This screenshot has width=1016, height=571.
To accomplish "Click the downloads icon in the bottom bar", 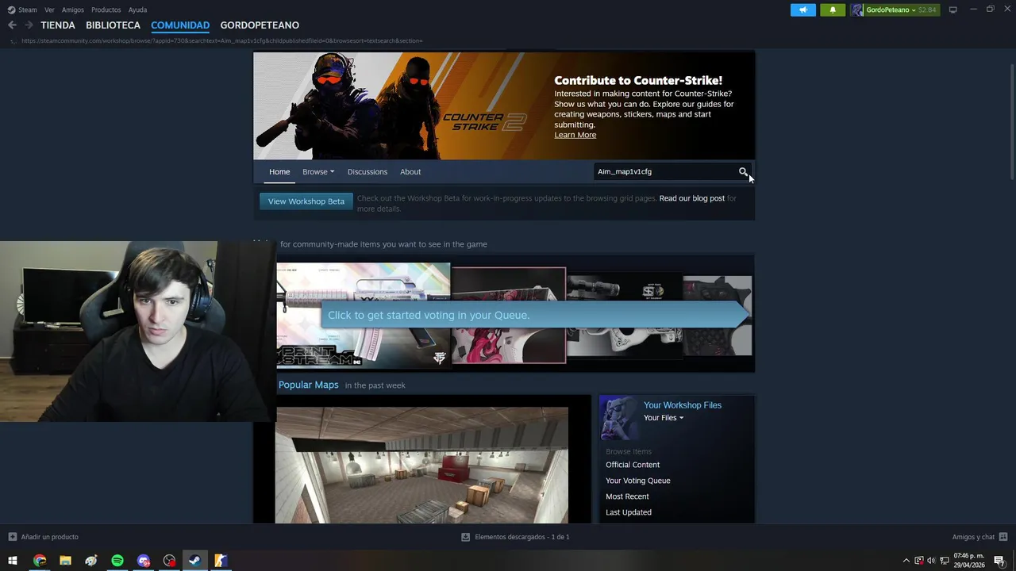I will click(x=466, y=537).
